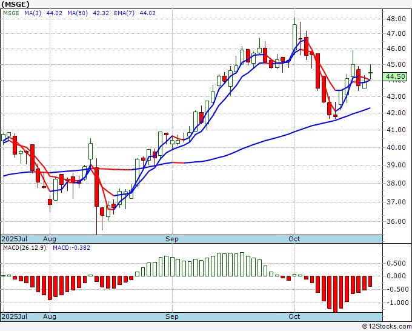
Task: Click the latest red MACD histogram bar
Action: pyautogui.click(x=370, y=281)
